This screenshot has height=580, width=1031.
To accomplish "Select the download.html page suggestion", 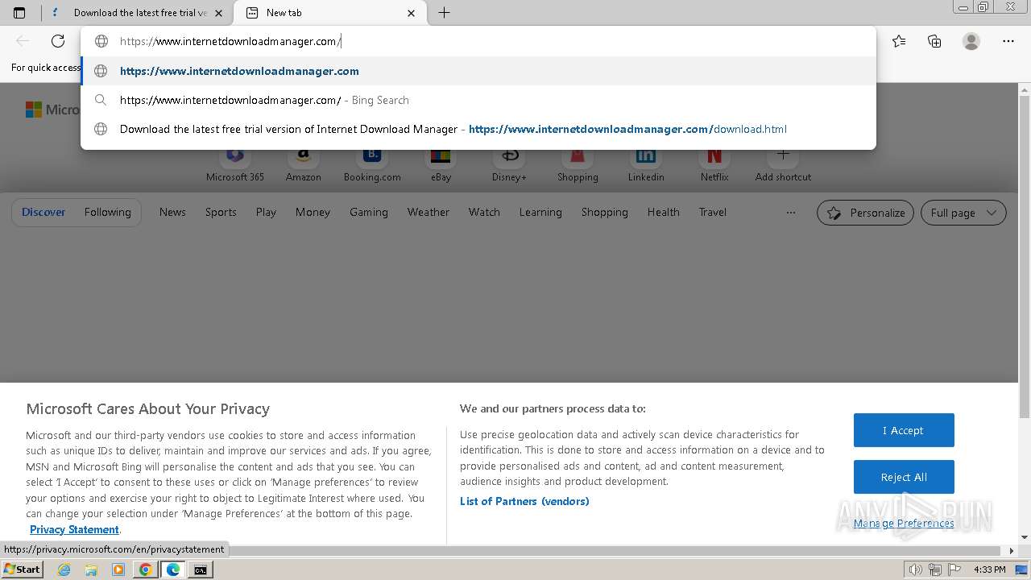I will click(x=478, y=129).
